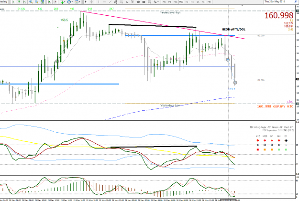
Task: Tile chart windows with grid icon
Action: [x=42, y=2]
